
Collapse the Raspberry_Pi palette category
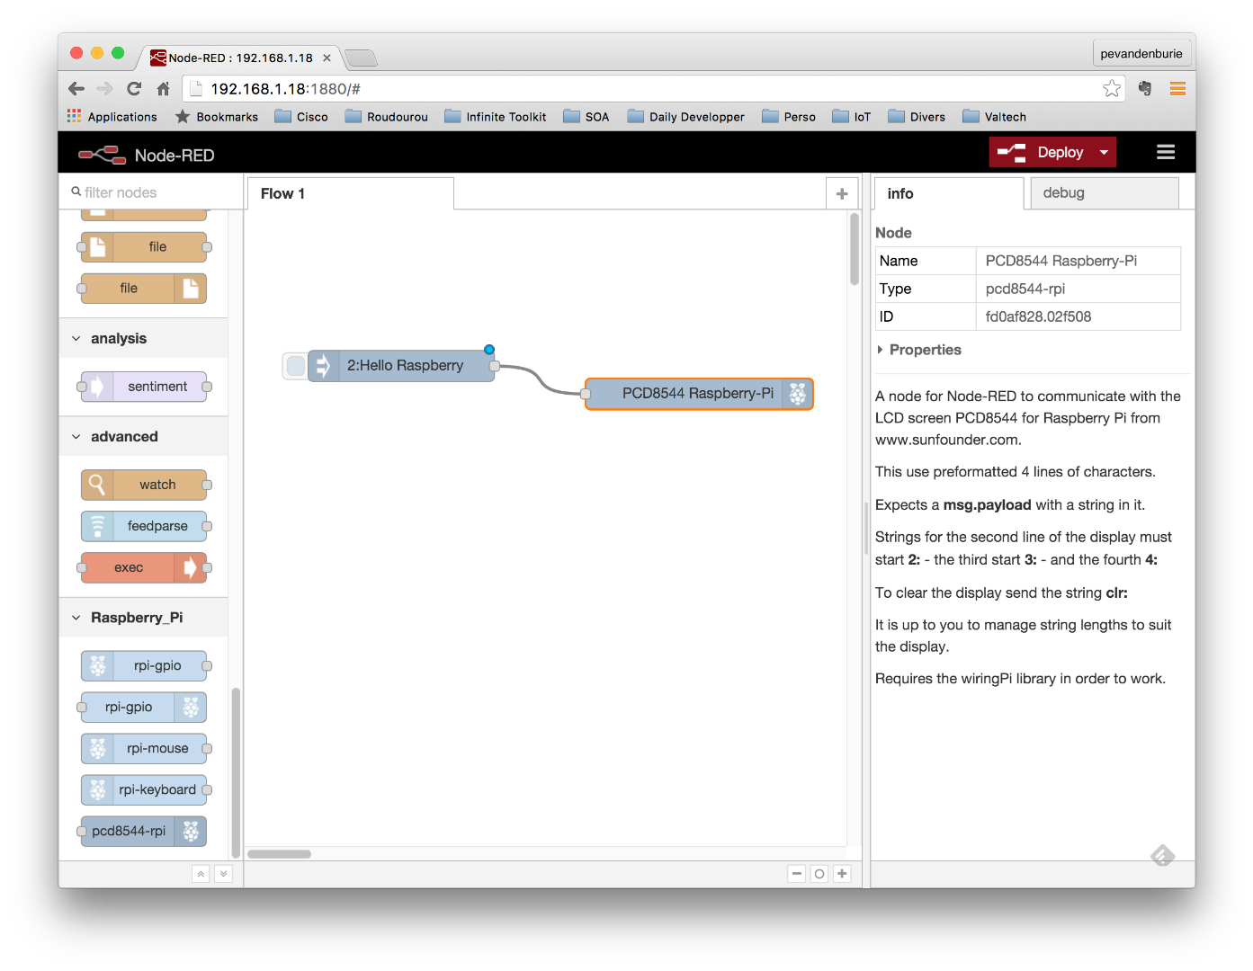pos(76,618)
